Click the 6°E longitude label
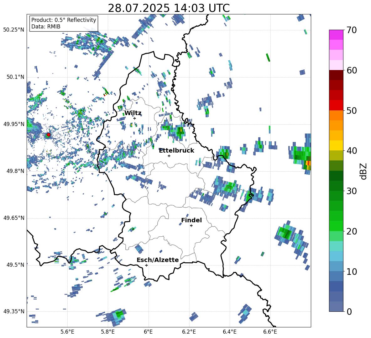 pos(148,332)
